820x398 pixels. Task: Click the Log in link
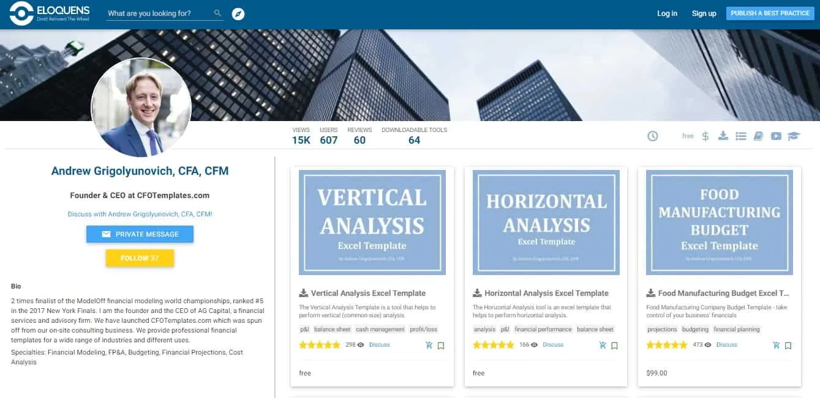point(667,13)
